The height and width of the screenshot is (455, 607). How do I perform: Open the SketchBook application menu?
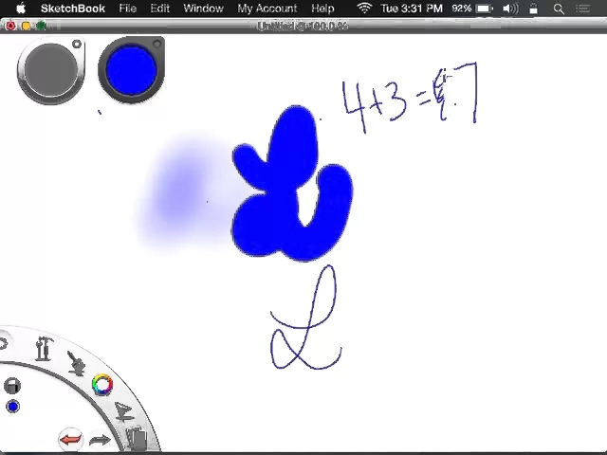(x=73, y=9)
